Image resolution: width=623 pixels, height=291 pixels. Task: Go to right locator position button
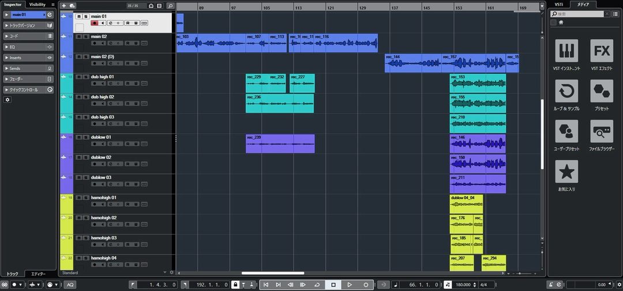point(185,285)
